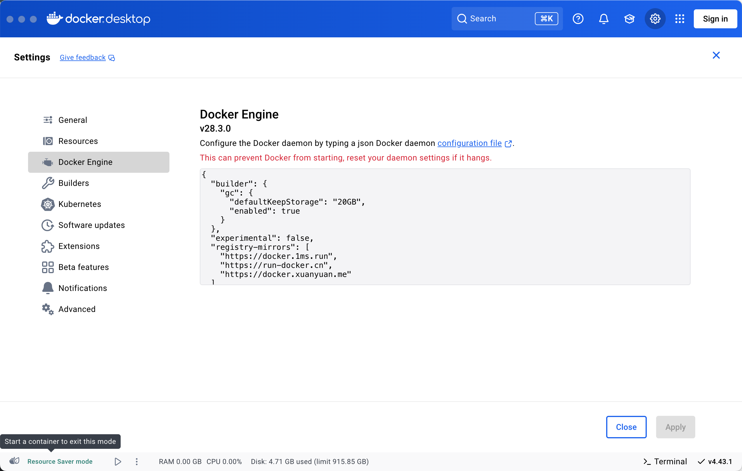Image resolution: width=742 pixels, height=471 pixels.
Task: Click the CPU 0.00% status text
Action: [x=224, y=461]
